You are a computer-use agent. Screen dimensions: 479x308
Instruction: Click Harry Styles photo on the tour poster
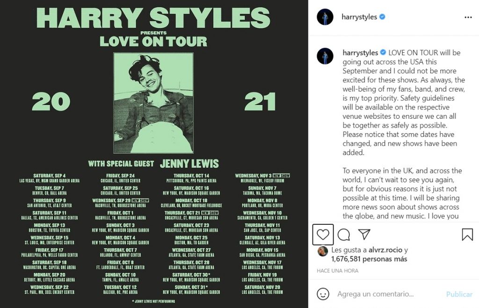pos(153,103)
